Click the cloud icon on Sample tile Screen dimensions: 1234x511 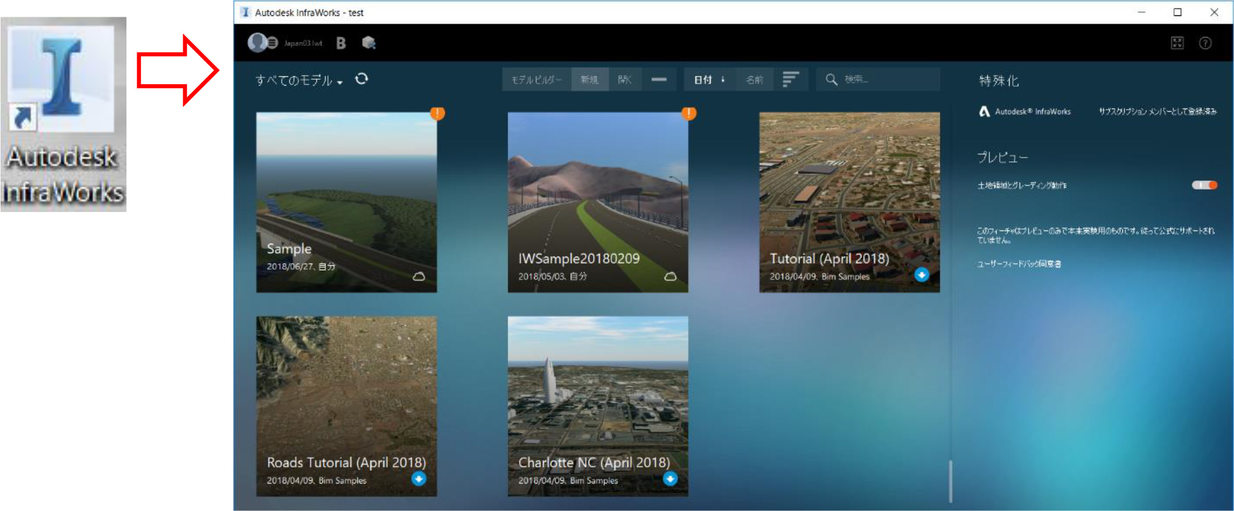(419, 276)
